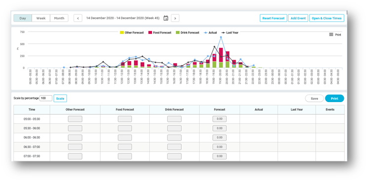Toggle Food Forecast legend series
This screenshot has width=368, height=182.
click(160, 33)
